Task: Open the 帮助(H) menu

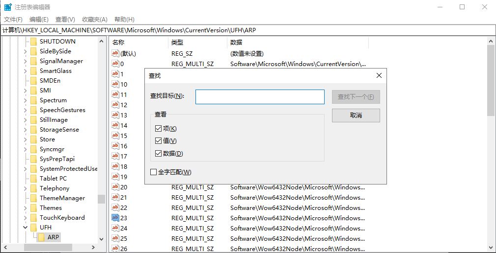Action: pyautogui.click(x=124, y=20)
